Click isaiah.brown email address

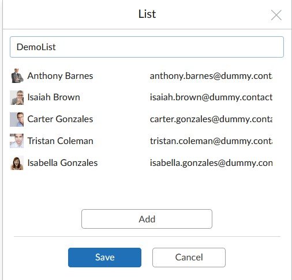point(211,97)
